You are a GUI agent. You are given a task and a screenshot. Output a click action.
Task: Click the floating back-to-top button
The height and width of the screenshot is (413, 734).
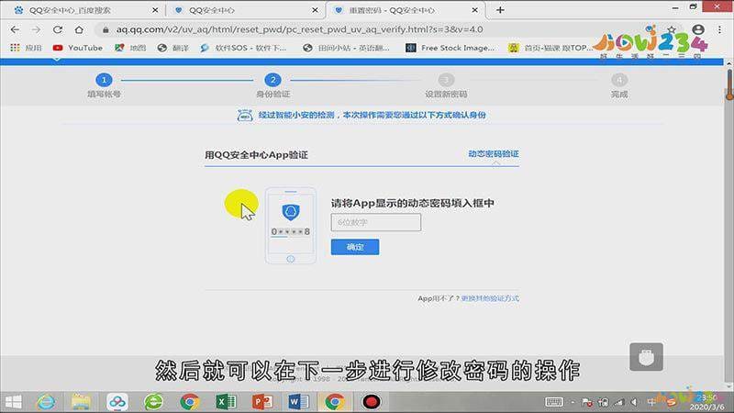(646, 357)
